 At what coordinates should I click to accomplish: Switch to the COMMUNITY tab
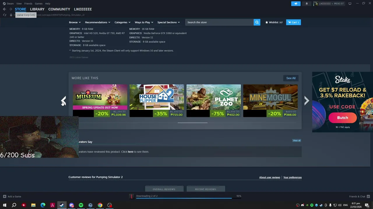pyautogui.click(x=59, y=9)
